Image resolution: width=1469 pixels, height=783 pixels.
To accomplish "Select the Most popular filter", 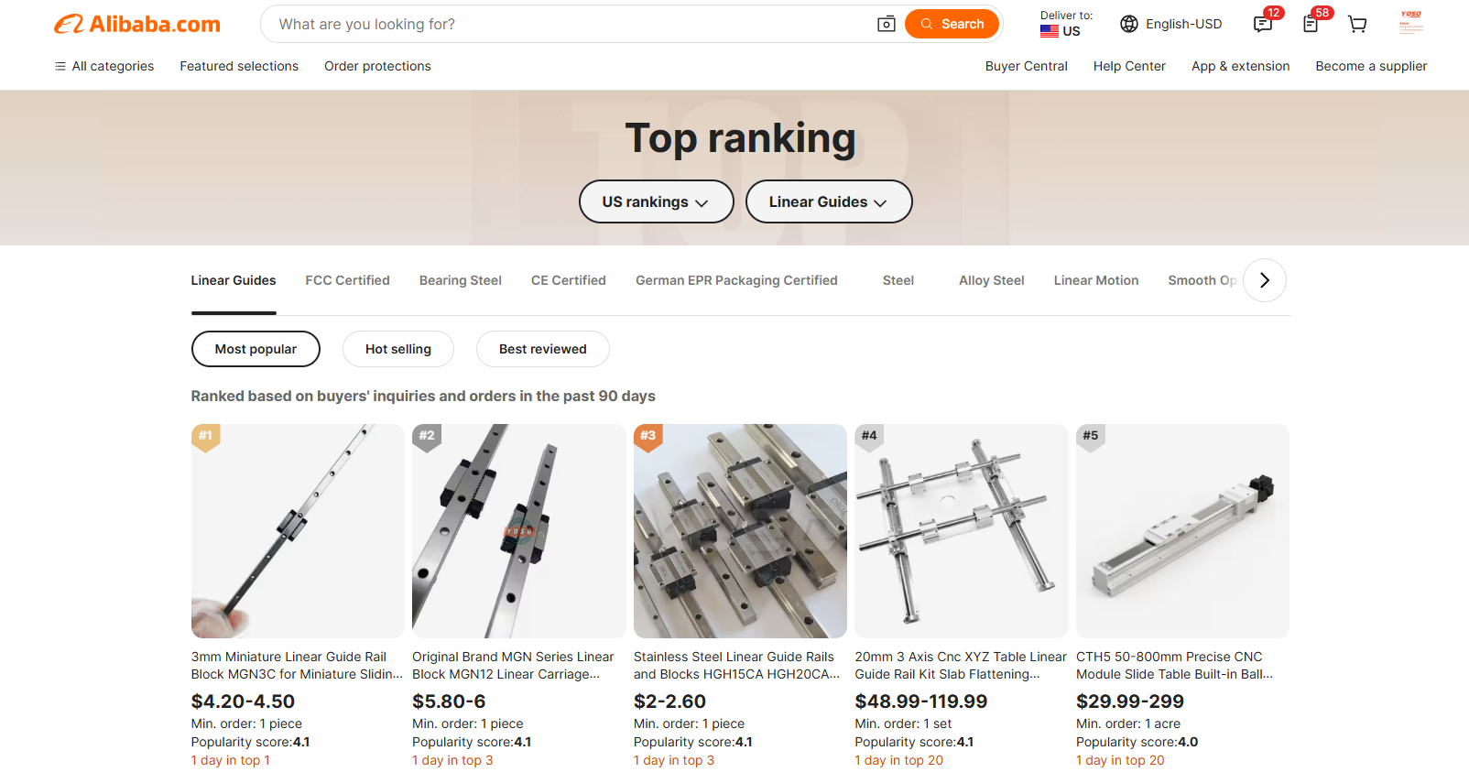I will pos(256,349).
